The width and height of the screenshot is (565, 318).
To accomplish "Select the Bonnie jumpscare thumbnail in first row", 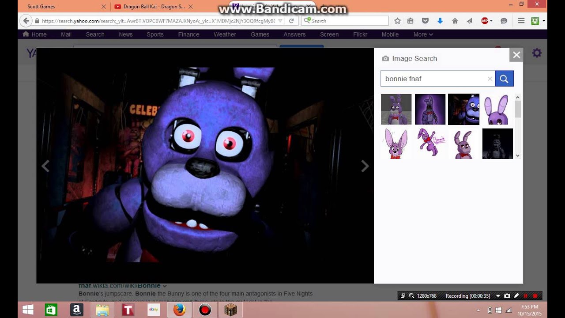I will [x=463, y=109].
